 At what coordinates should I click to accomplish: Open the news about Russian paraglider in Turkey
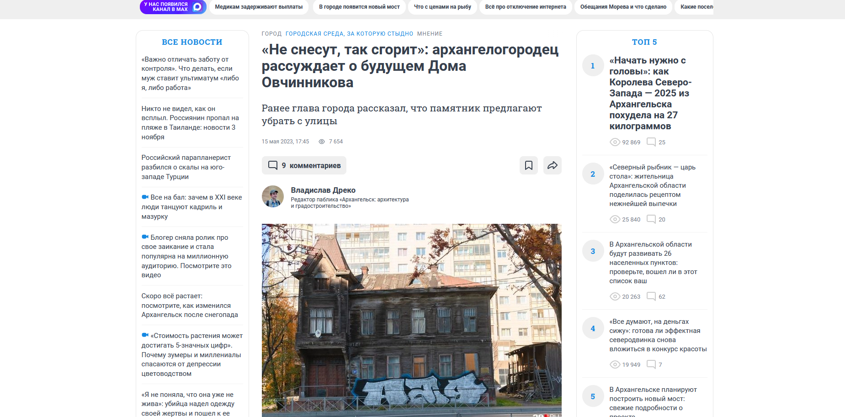click(x=186, y=167)
